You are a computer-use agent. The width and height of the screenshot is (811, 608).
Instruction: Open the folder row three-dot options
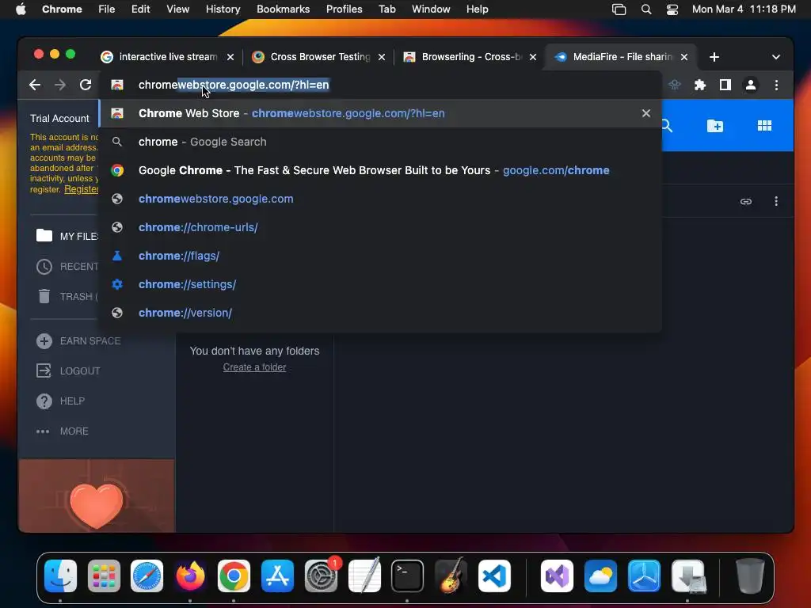[776, 201]
